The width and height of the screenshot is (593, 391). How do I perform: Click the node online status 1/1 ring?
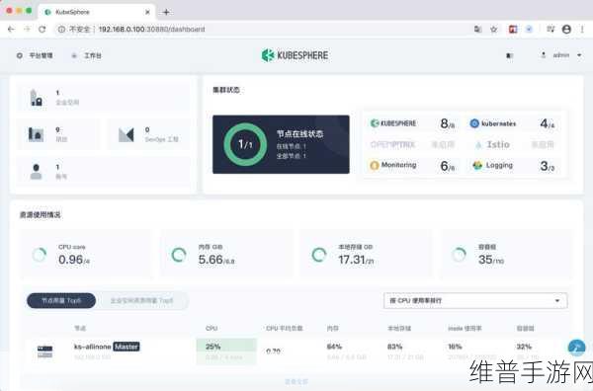pos(245,144)
